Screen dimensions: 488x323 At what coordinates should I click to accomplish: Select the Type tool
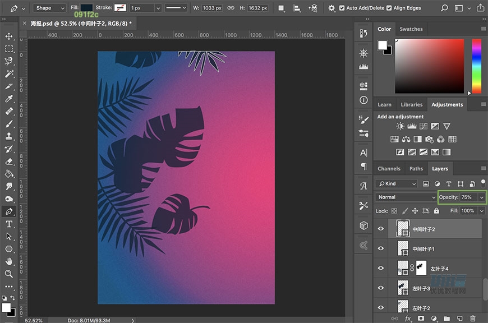tap(9, 224)
